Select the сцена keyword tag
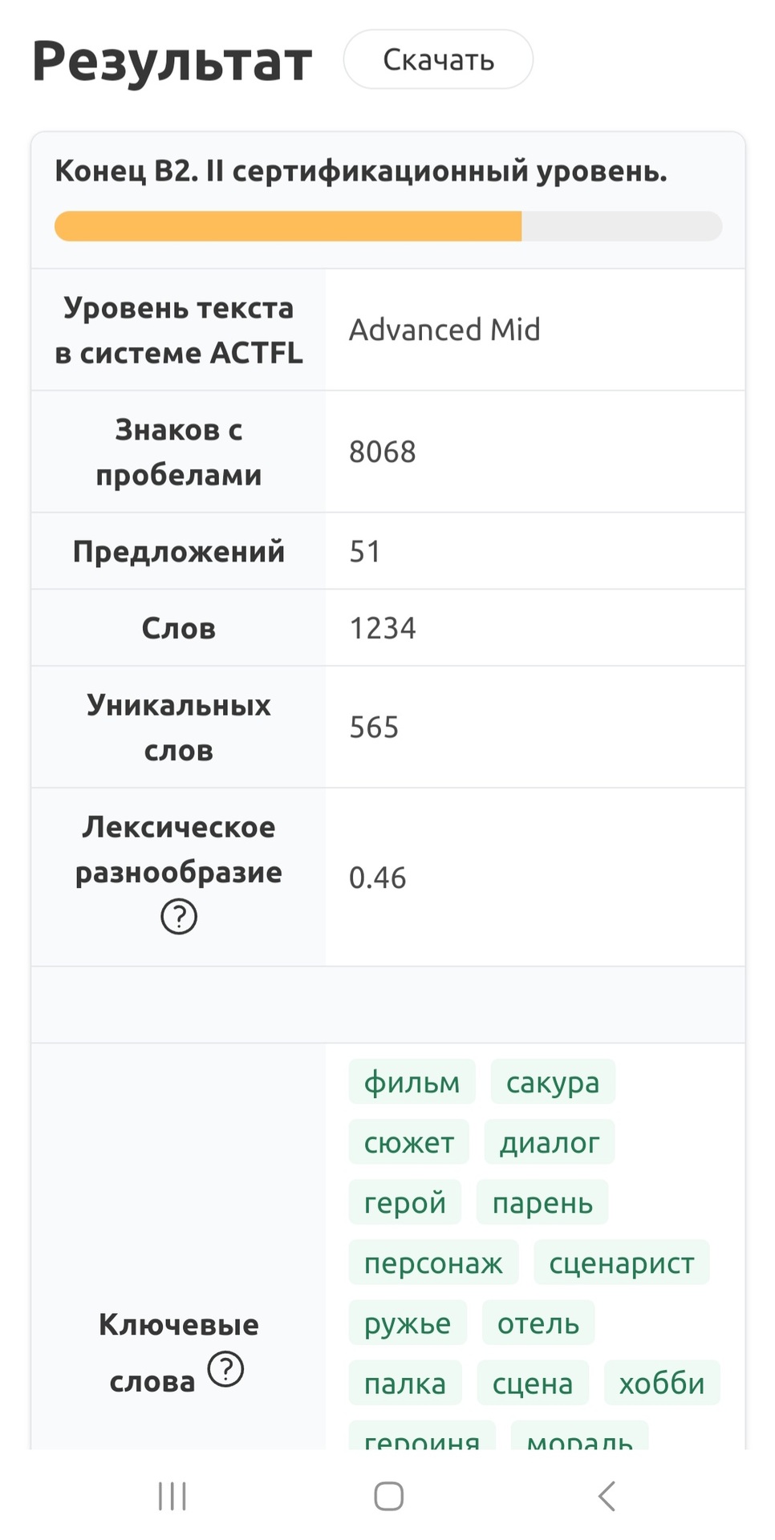Screen dimensions: 775x1540 coord(533,1383)
